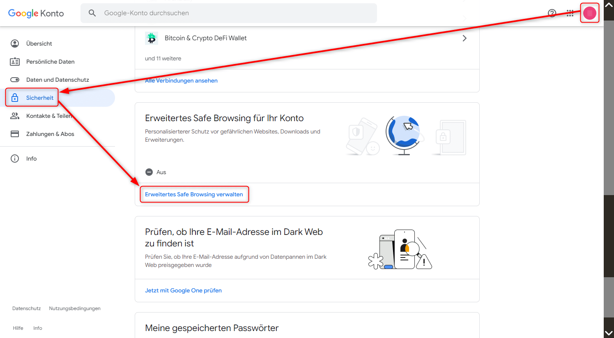Switch to the Übersicht section
The image size is (614, 338).
[x=39, y=43]
